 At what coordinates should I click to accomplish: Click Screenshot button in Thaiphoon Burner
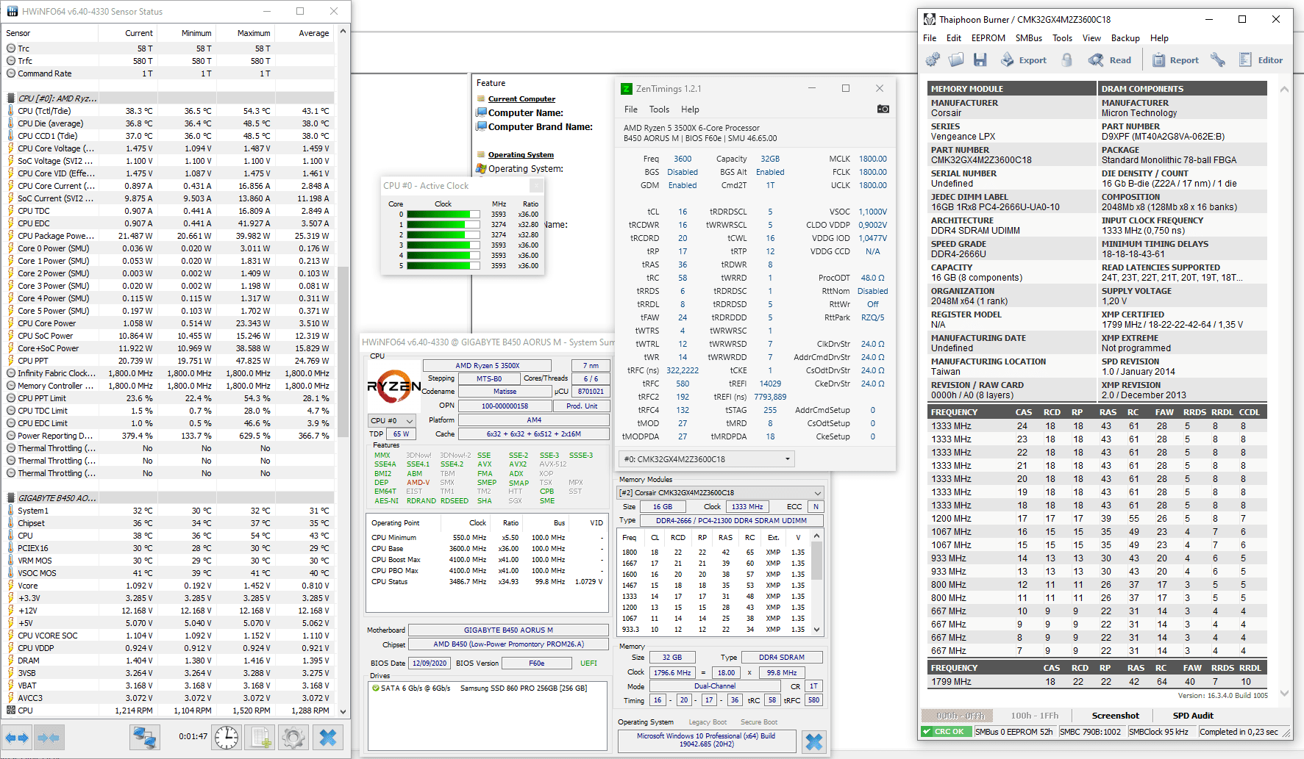(x=1115, y=716)
